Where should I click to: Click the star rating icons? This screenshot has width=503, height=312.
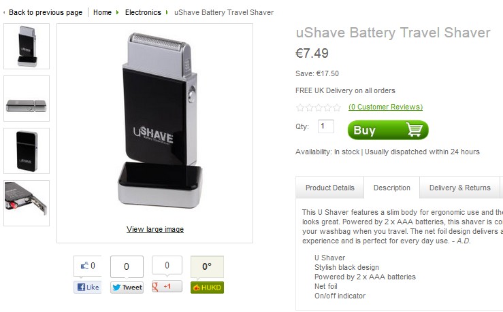tap(319, 107)
